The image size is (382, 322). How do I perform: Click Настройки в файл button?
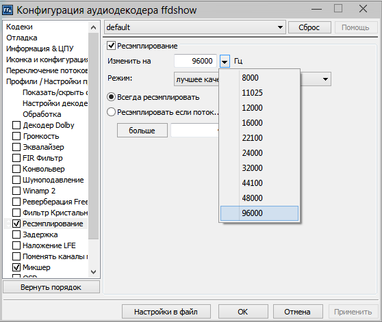[166, 312]
